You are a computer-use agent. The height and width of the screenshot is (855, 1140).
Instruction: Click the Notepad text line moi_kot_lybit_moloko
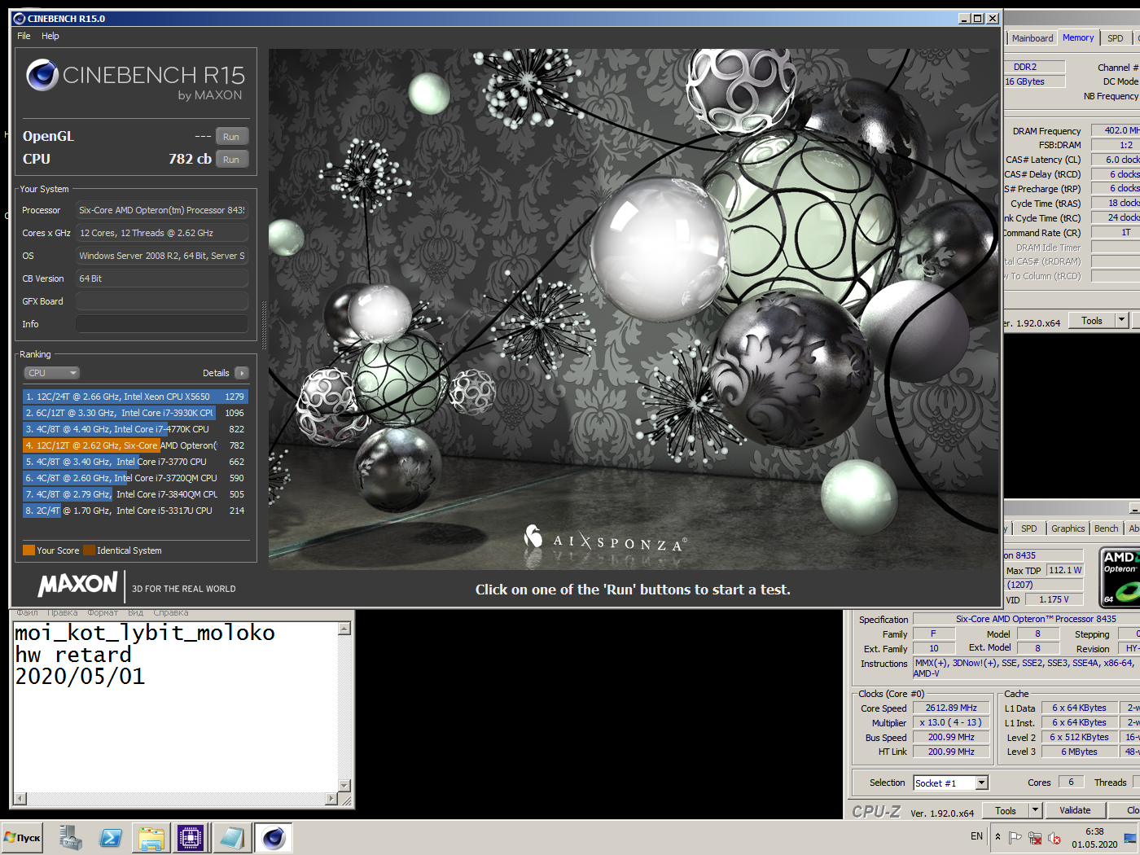pyautogui.click(x=145, y=634)
